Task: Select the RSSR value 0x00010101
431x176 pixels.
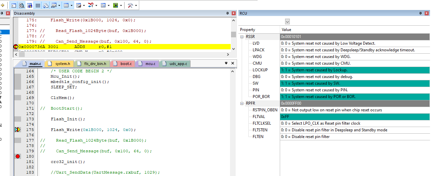Action: pyautogui.click(x=355, y=37)
